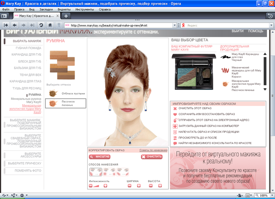Click the URL address field
Screen dimensions: 275x199
(x=121, y=26)
